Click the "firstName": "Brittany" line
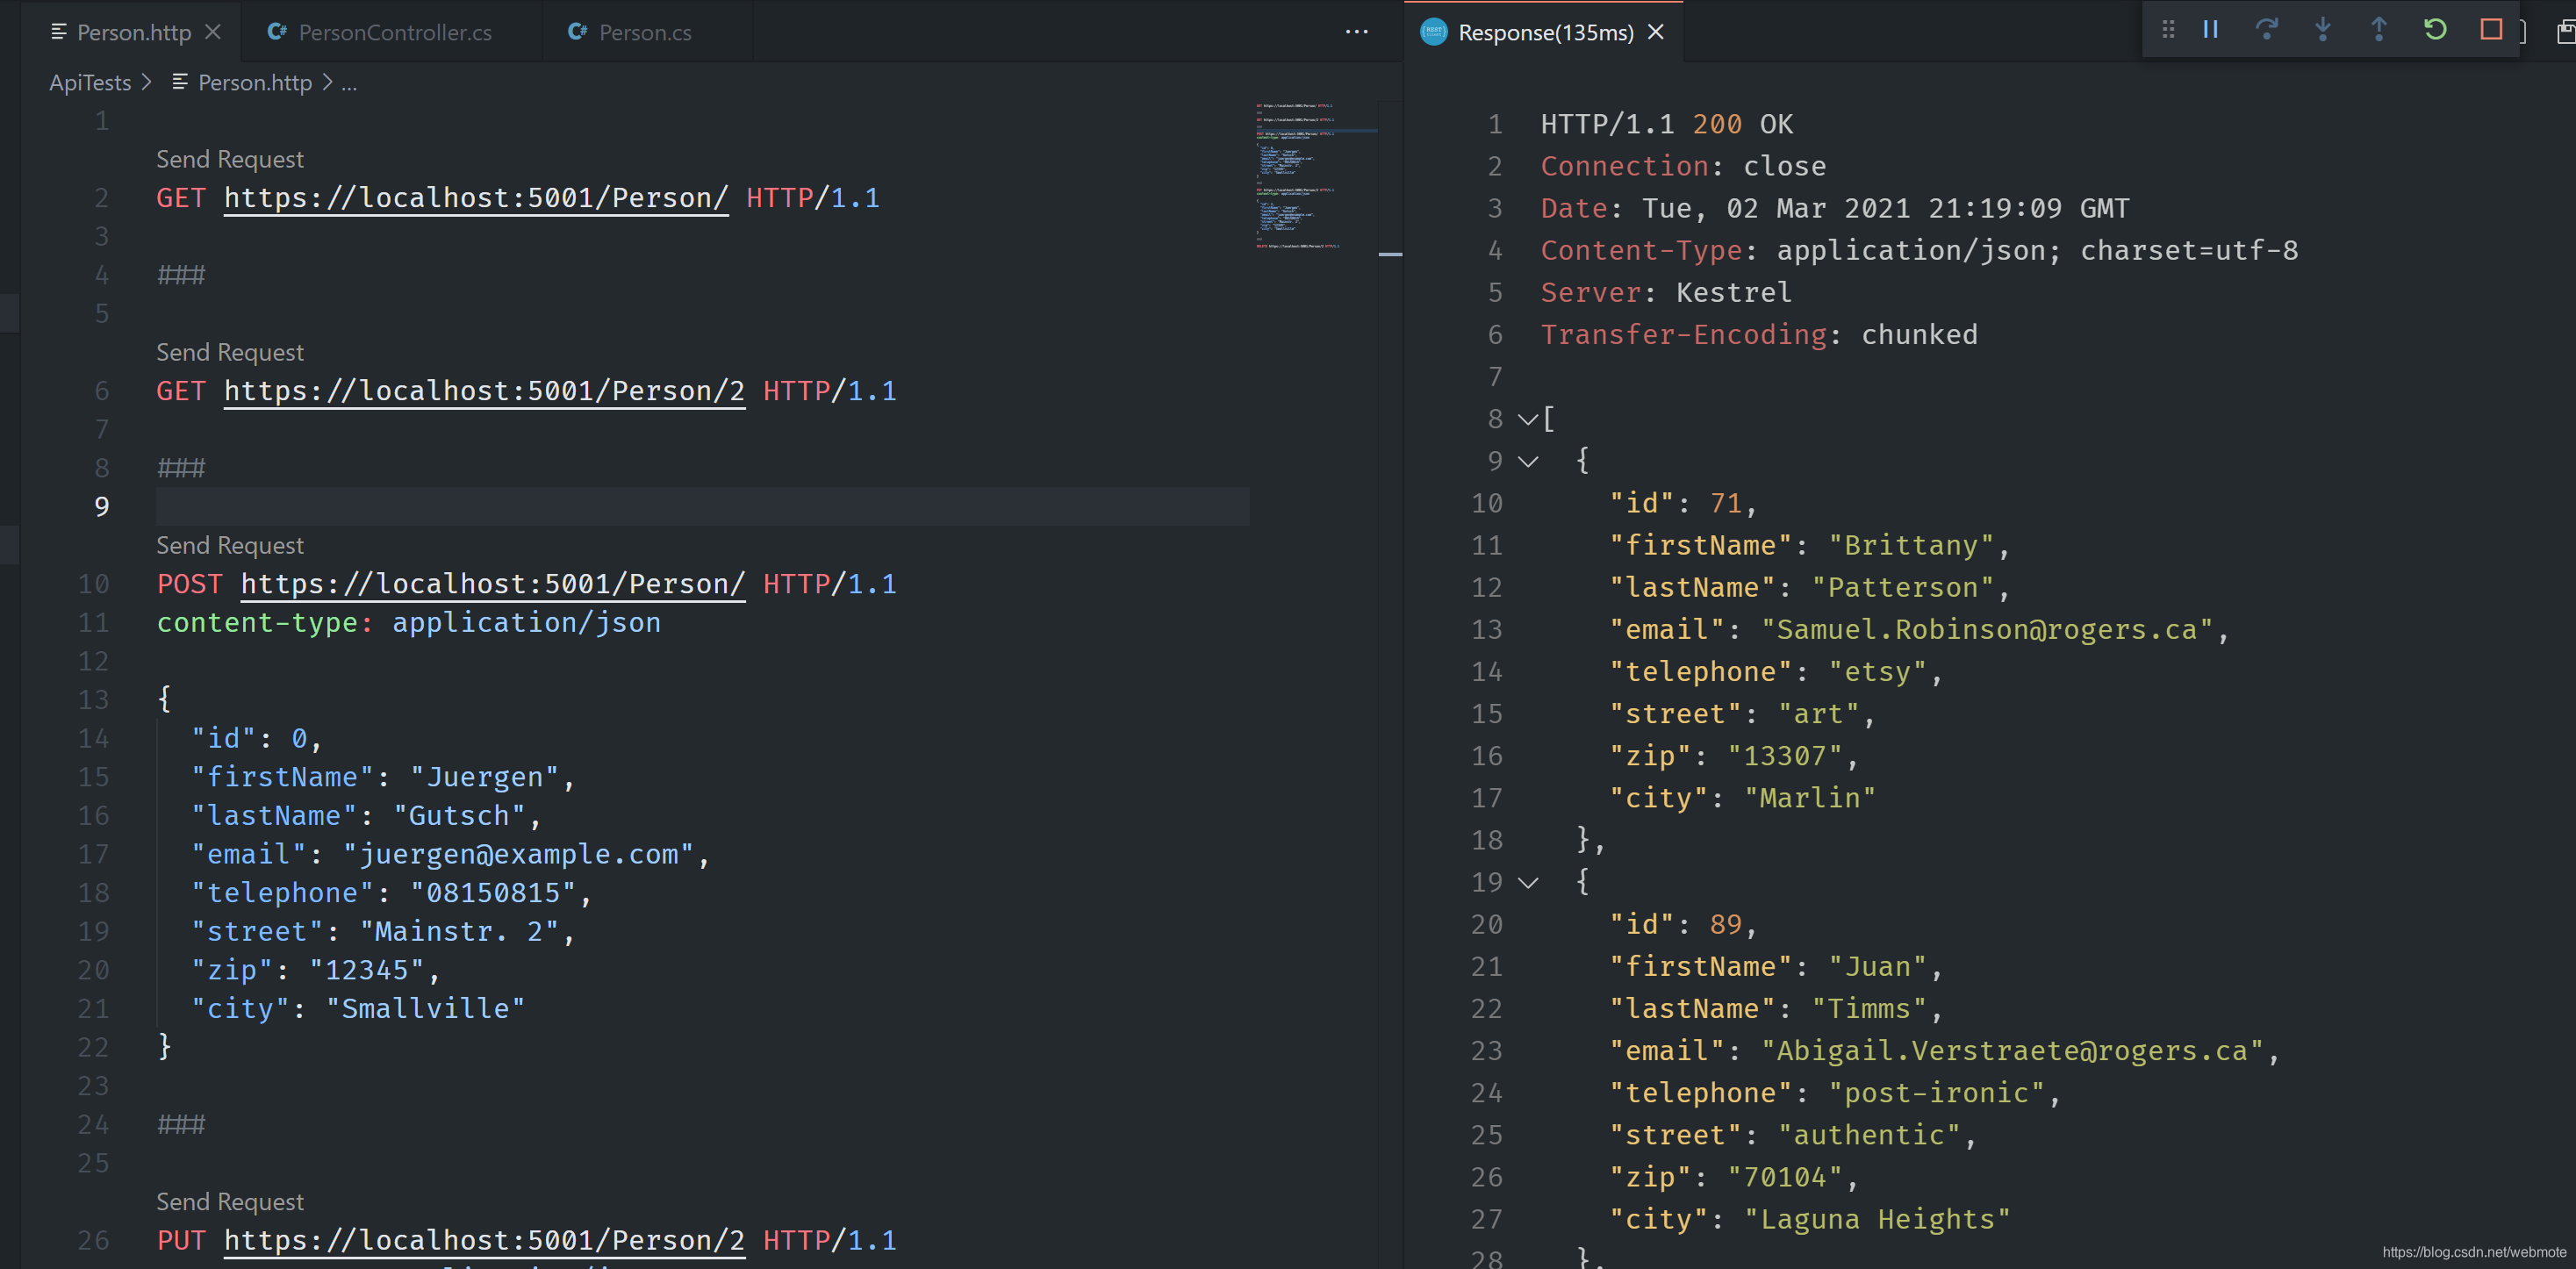The image size is (2576, 1269). click(1809, 545)
